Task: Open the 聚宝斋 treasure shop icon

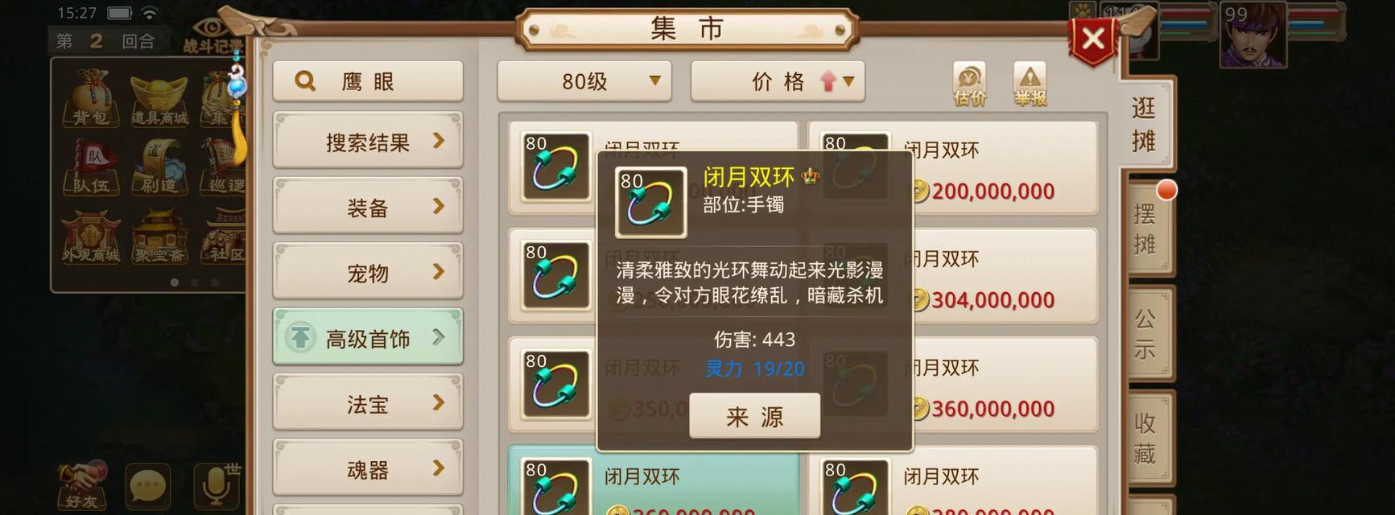Action: (159, 237)
